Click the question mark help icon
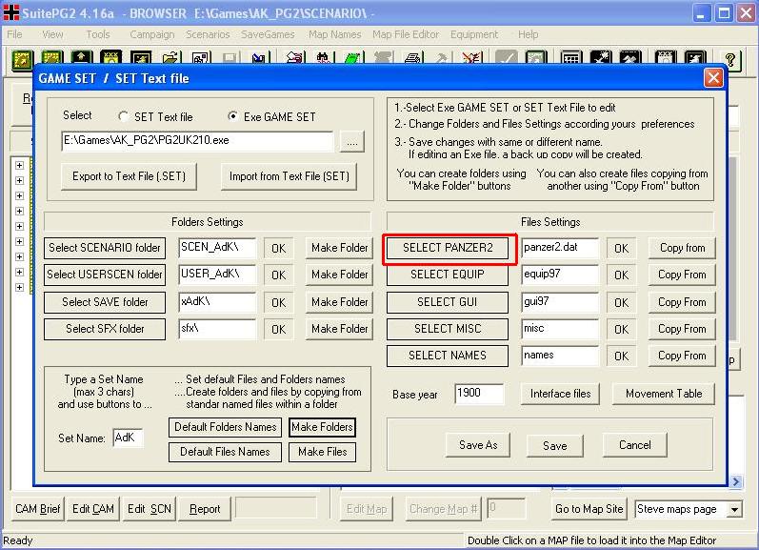The width and height of the screenshot is (759, 550). 730,60
